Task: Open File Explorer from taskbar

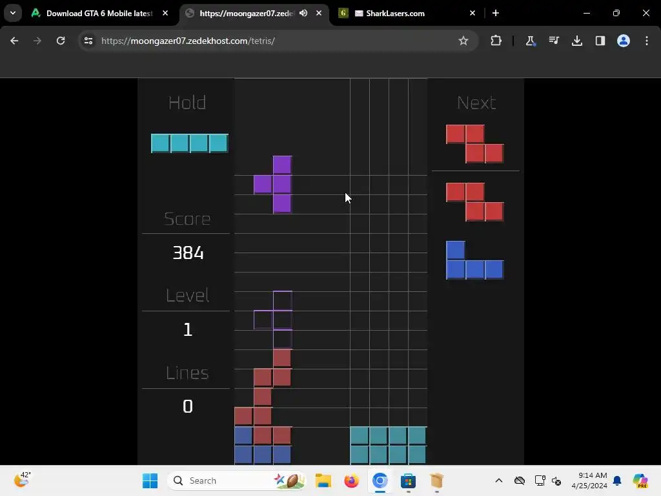Action: coord(323,480)
